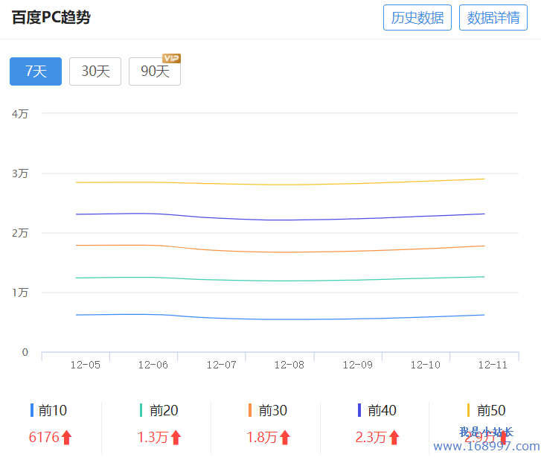Select the 7天 range tab
Viewport: 541px width, 460px height.
[36, 71]
